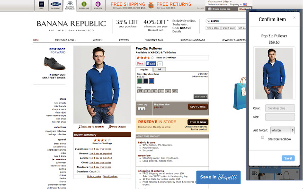The height and width of the screenshot is (189, 303).
Task: Open the new arrivals sidebar link
Action: pyautogui.click(x=60, y=103)
